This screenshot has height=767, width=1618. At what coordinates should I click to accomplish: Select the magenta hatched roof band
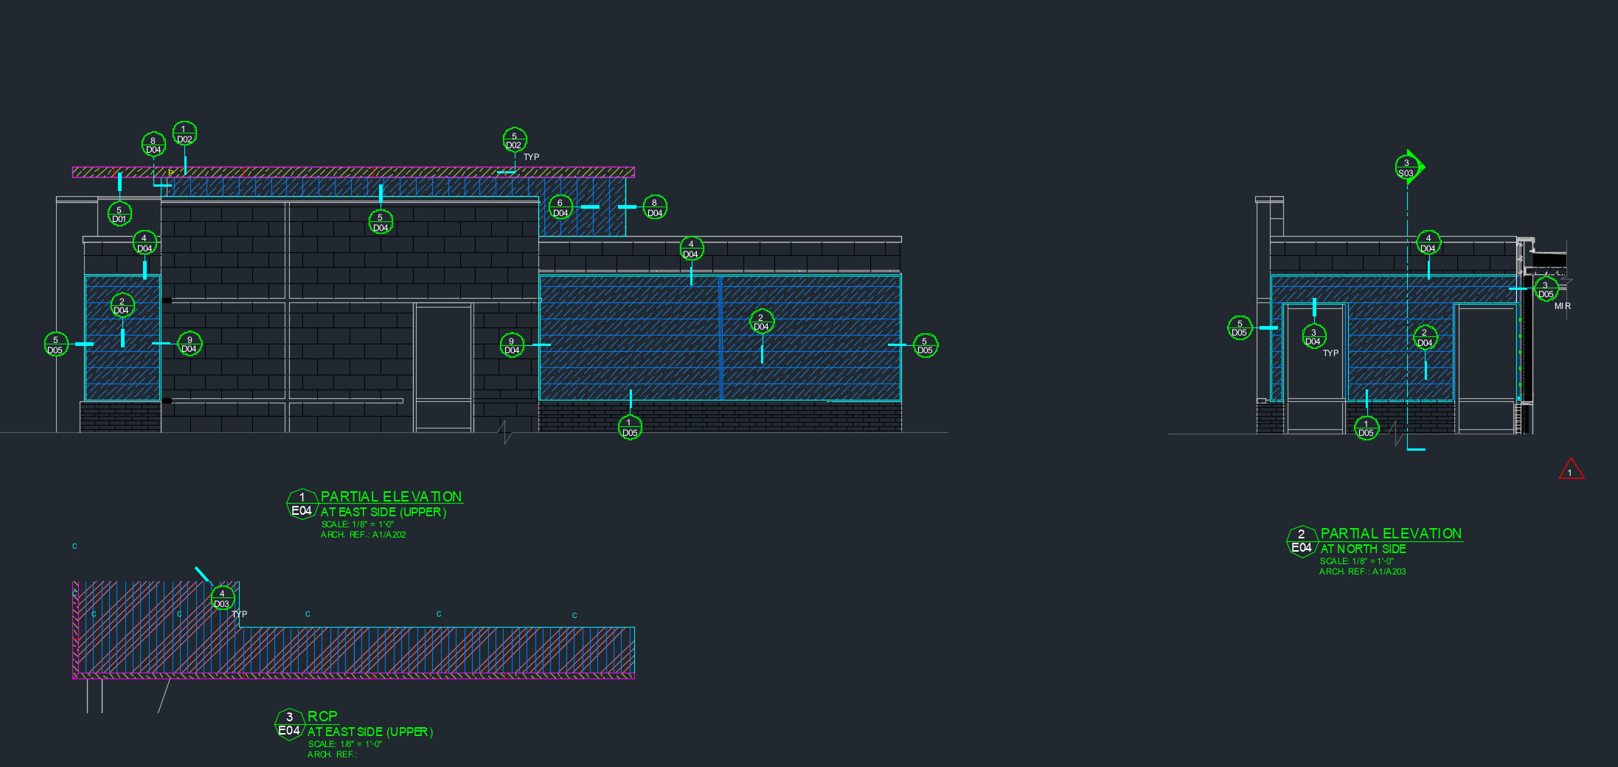353,172
